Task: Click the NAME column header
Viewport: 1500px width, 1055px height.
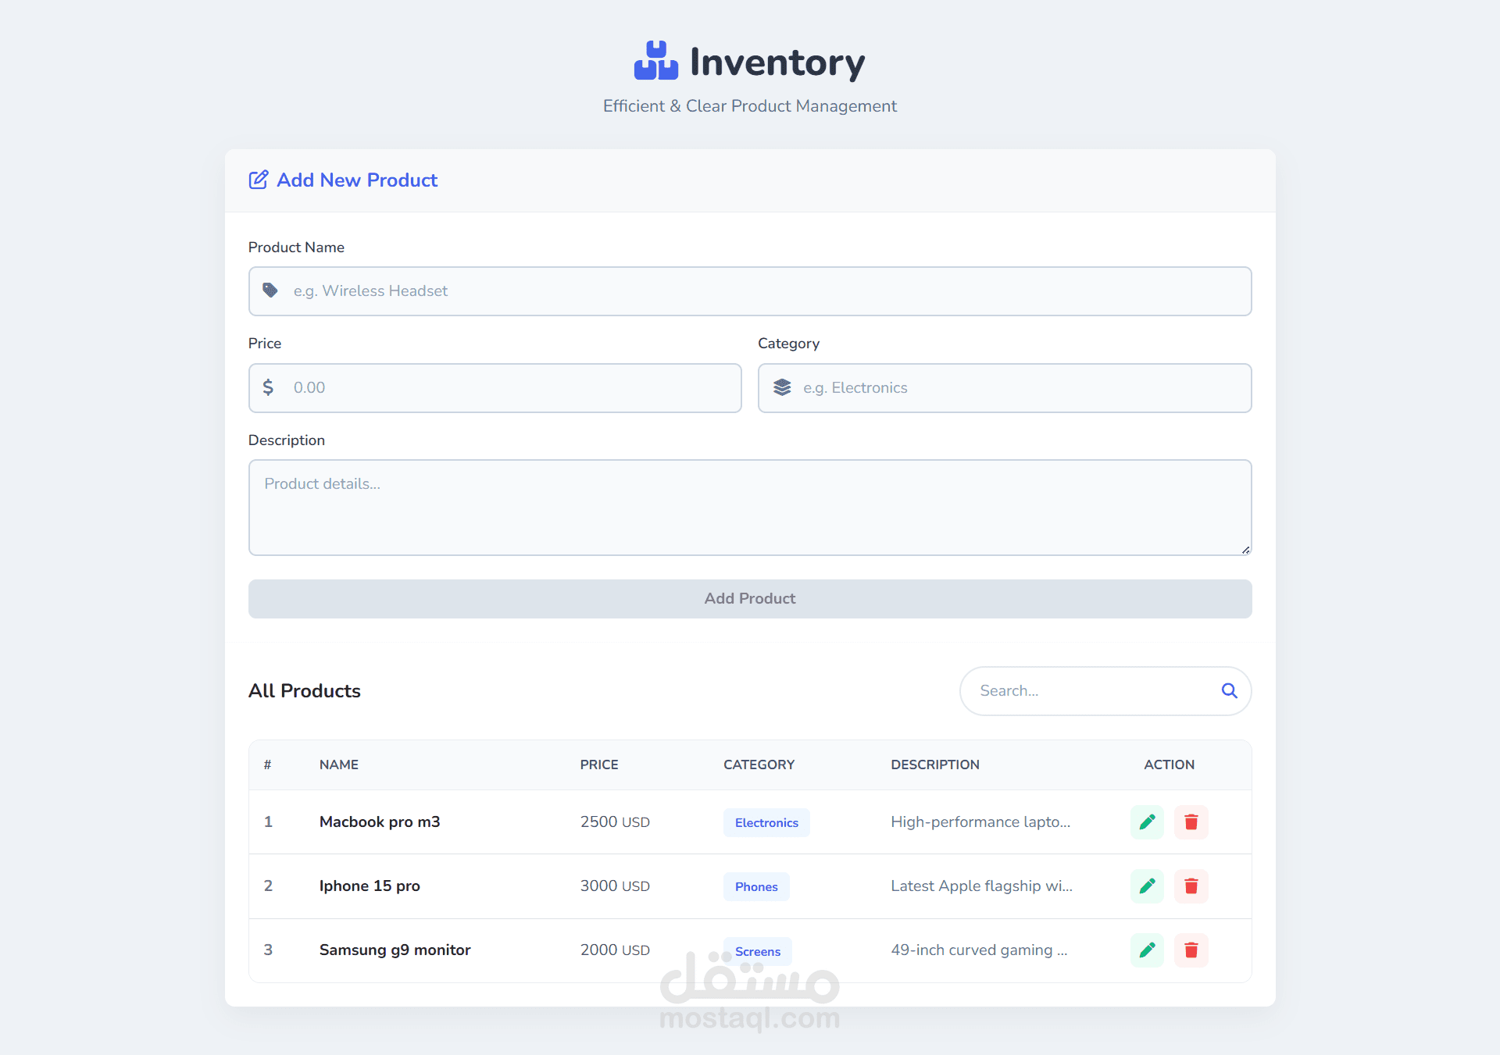Action: point(338,765)
